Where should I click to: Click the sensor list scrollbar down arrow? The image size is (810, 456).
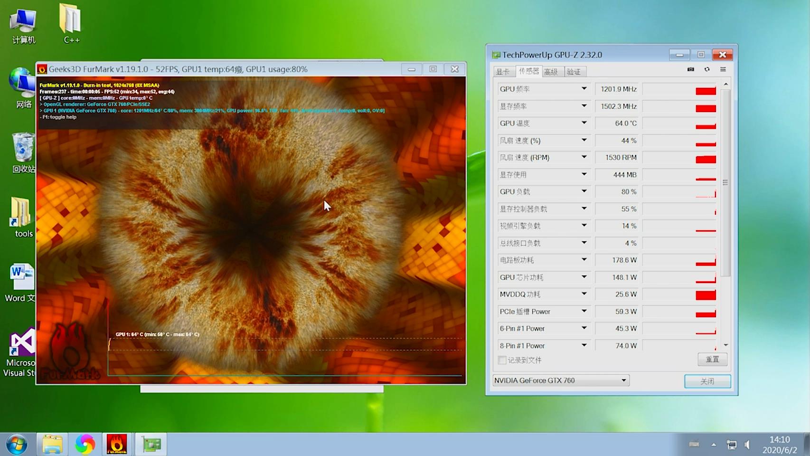click(725, 345)
